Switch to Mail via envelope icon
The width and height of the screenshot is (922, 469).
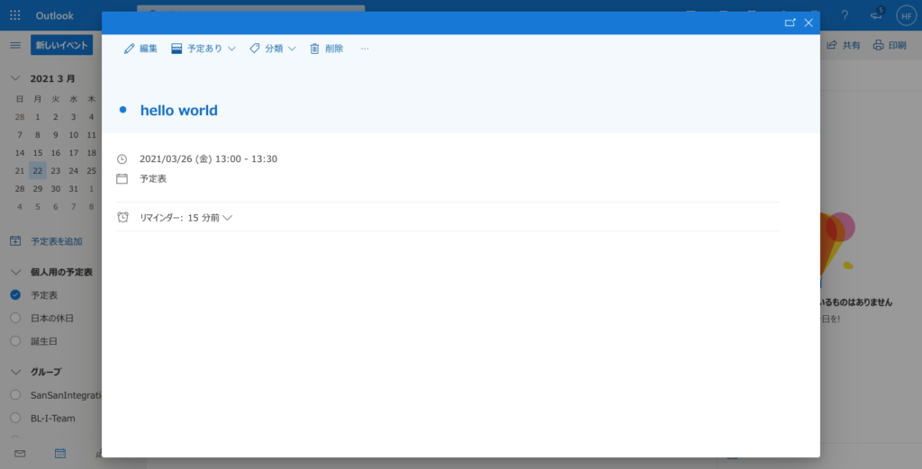20,454
